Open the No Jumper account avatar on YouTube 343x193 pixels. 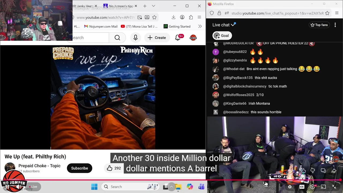(x=193, y=38)
